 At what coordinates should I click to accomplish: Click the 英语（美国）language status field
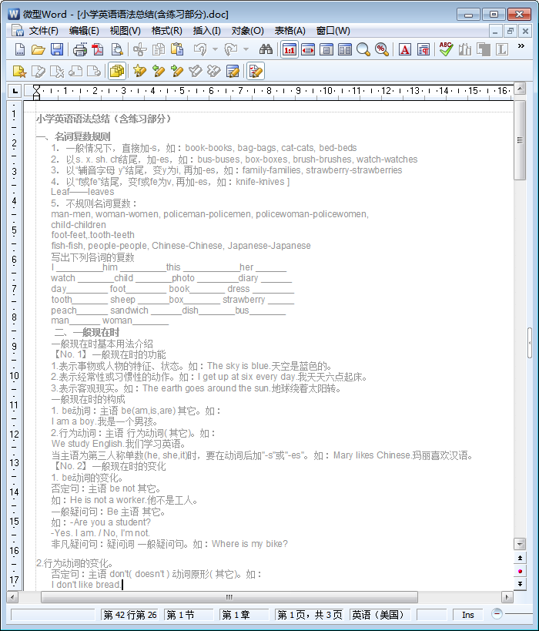[x=381, y=615]
